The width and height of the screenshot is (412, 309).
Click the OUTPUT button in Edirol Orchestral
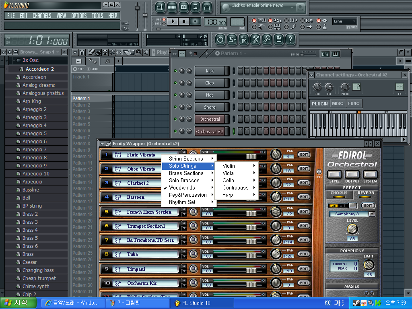pos(352,174)
